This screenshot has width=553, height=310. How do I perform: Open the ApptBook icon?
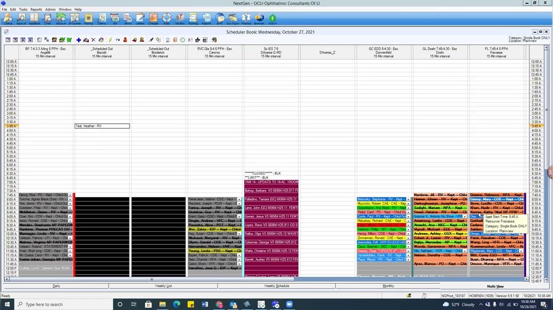click(x=34, y=18)
